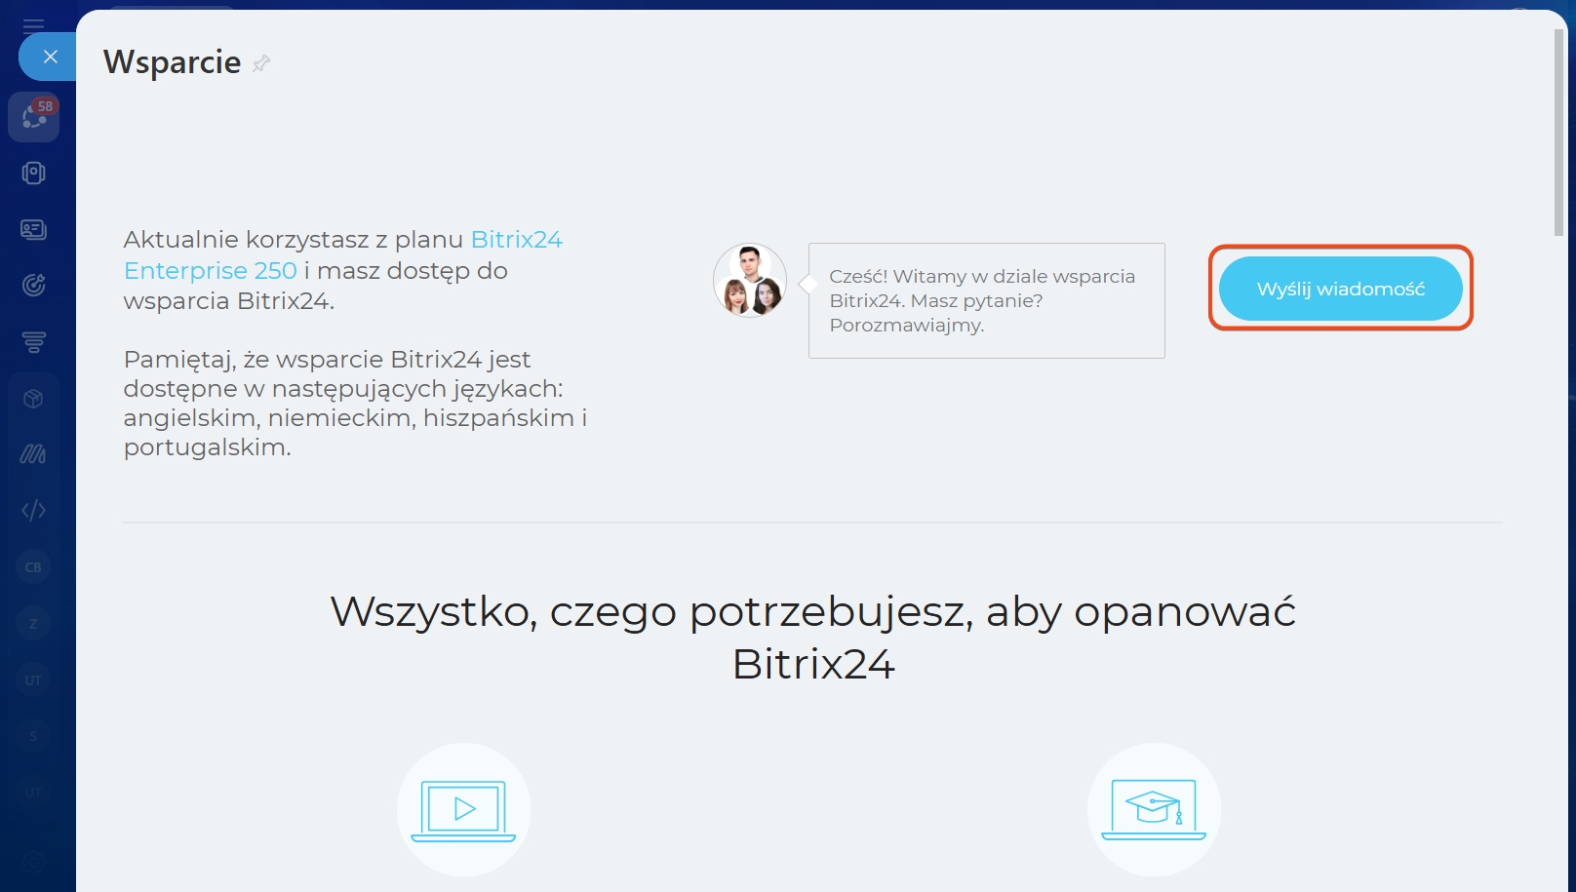Click the funnel-shaped sidebar icon

coord(34,341)
